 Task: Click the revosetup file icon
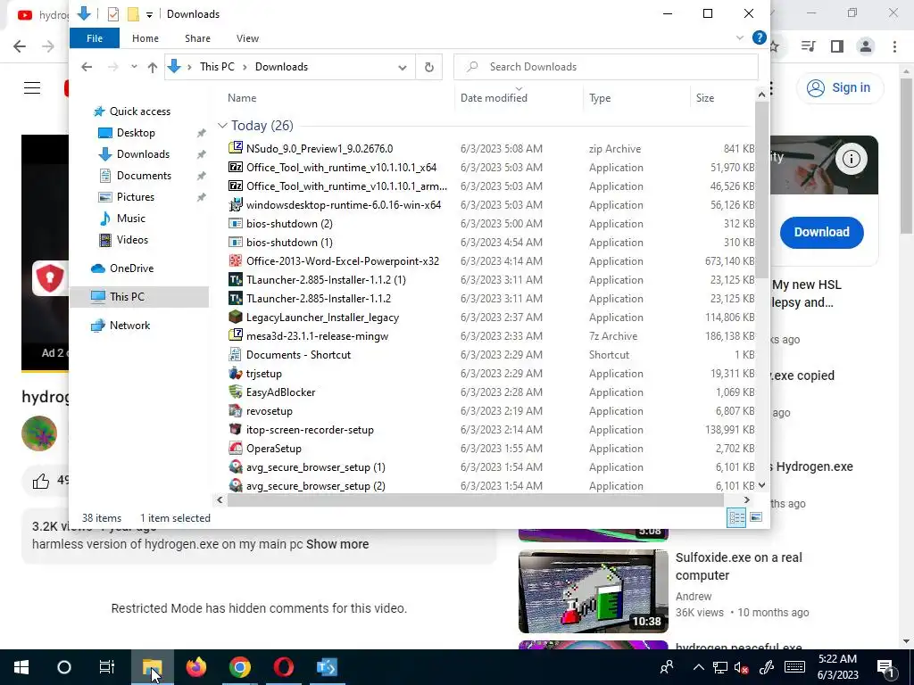[x=236, y=410]
